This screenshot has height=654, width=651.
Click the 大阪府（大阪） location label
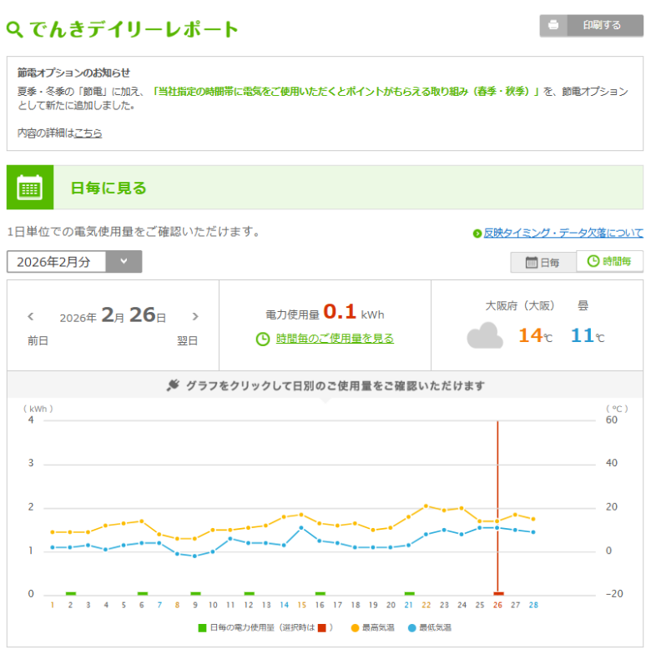point(519,305)
